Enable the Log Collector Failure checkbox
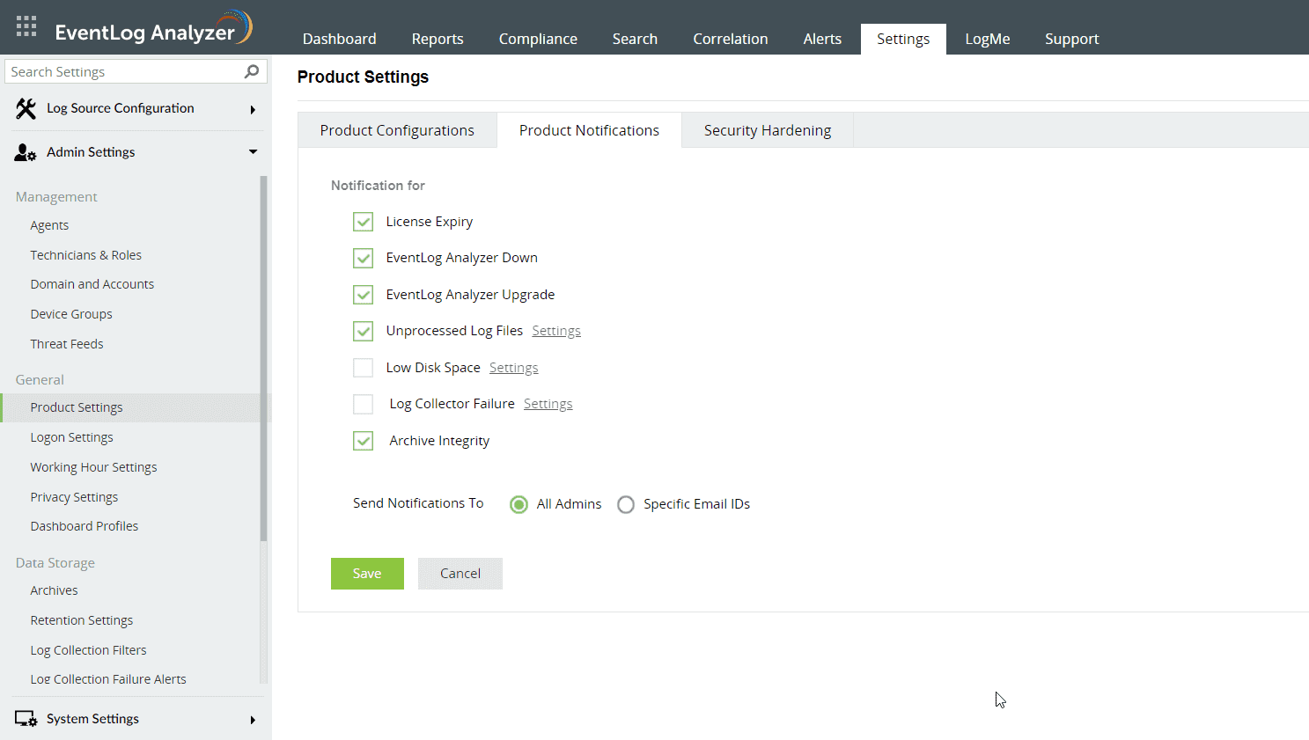Screen dimensions: 1309x740 (x=363, y=404)
